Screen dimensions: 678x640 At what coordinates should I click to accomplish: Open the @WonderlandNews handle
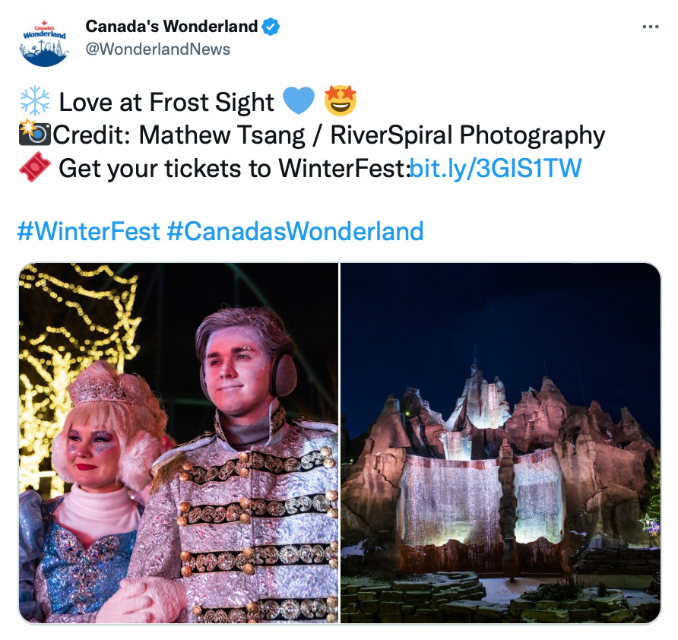pyautogui.click(x=158, y=49)
